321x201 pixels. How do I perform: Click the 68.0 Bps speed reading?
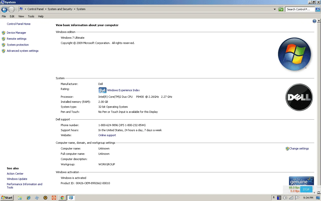pyautogui.click(x=294, y=187)
